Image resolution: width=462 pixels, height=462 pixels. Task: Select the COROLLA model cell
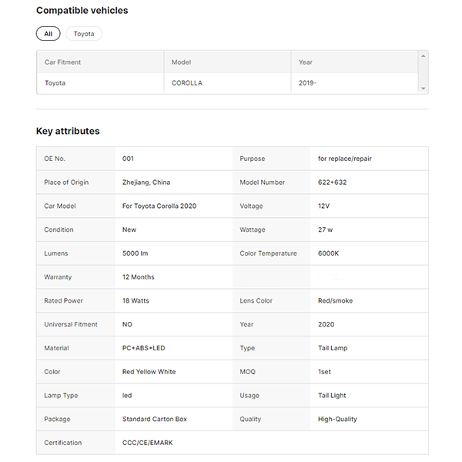(187, 83)
